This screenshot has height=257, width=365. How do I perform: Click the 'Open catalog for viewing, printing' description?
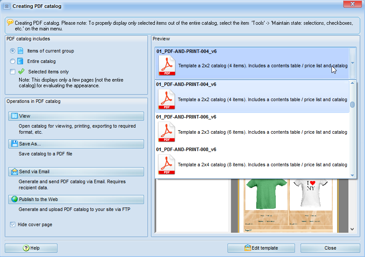[x=77, y=129]
